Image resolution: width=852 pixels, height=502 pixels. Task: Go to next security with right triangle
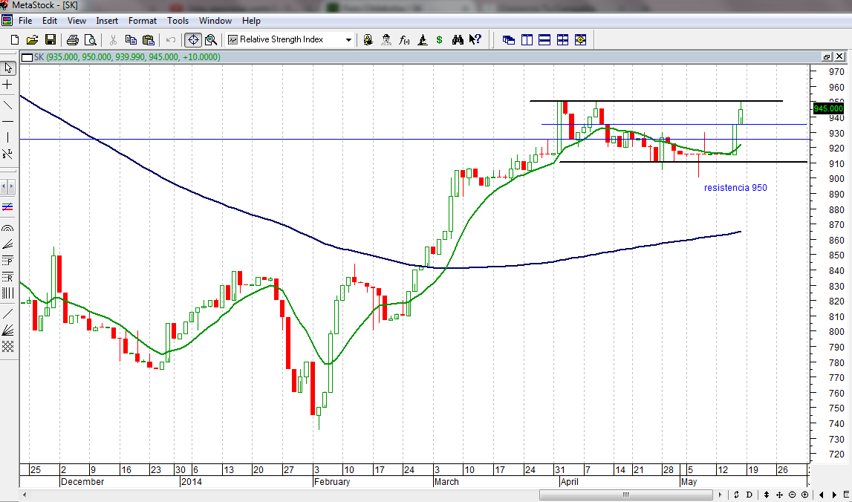pos(835,495)
